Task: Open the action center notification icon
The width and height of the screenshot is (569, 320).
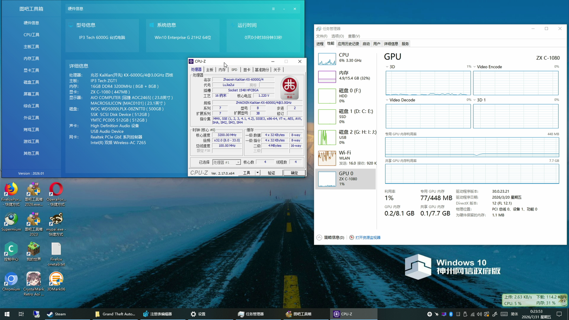Action: tap(559, 314)
